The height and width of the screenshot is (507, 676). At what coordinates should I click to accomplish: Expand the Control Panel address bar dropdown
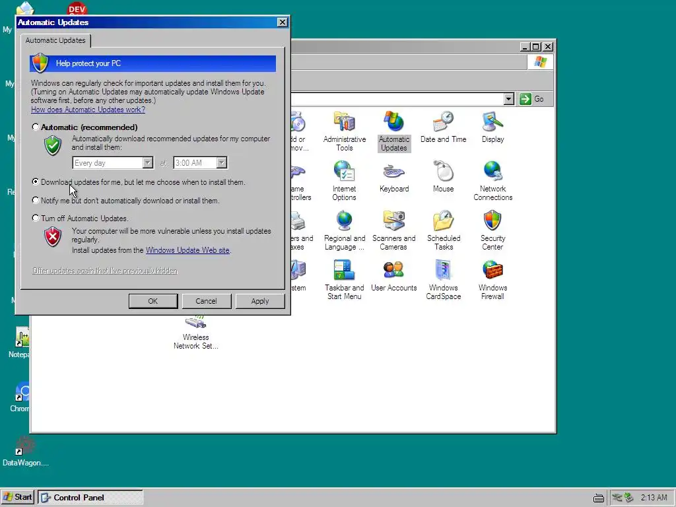pos(509,99)
